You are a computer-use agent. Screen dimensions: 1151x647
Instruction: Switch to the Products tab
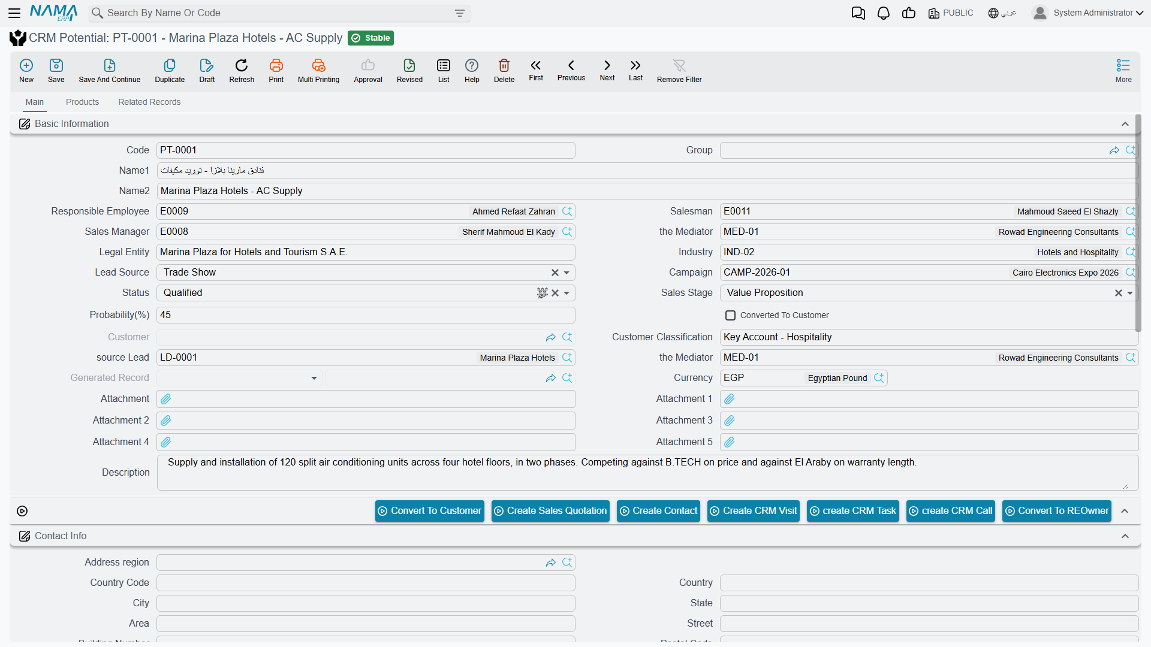pos(82,102)
